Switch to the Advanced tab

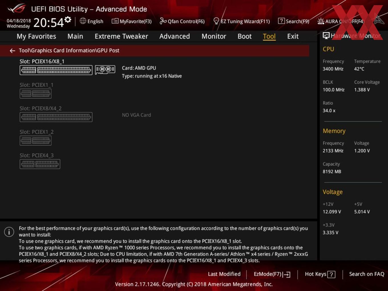[x=175, y=36]
